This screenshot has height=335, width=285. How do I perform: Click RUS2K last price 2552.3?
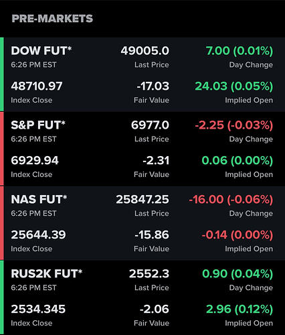(x=149, y=274)
